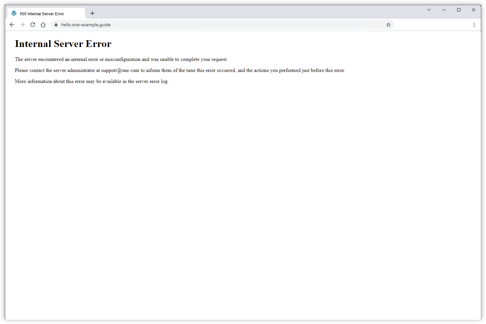This screenshot has width=486, height=324.
Task: Click the Internal Server Error heading
Action: 63,43
